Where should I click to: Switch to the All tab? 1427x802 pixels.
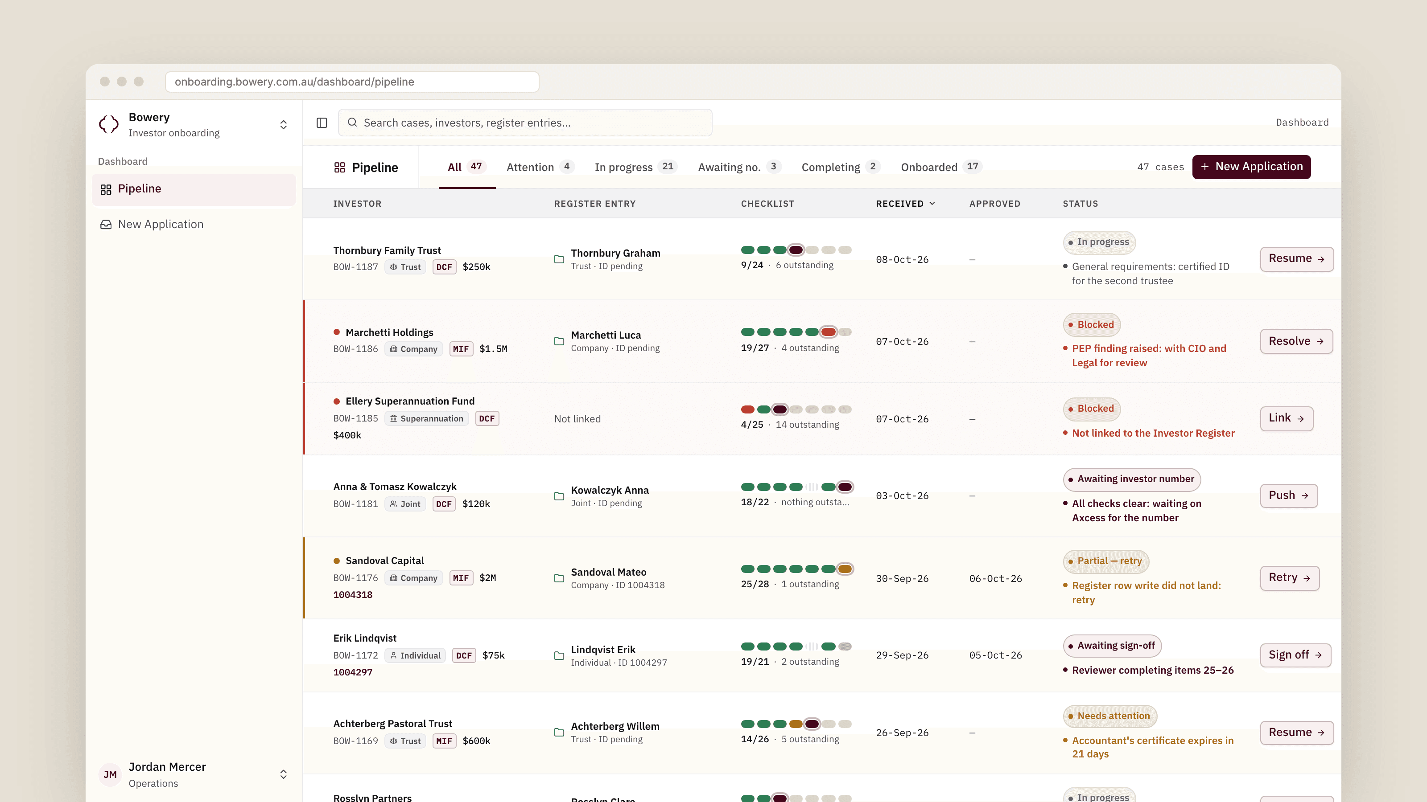pyautogui.click(x=467, y=167)
